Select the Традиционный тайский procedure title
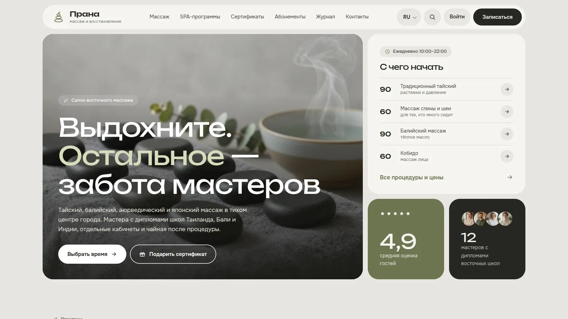 [x=428, y=86]
